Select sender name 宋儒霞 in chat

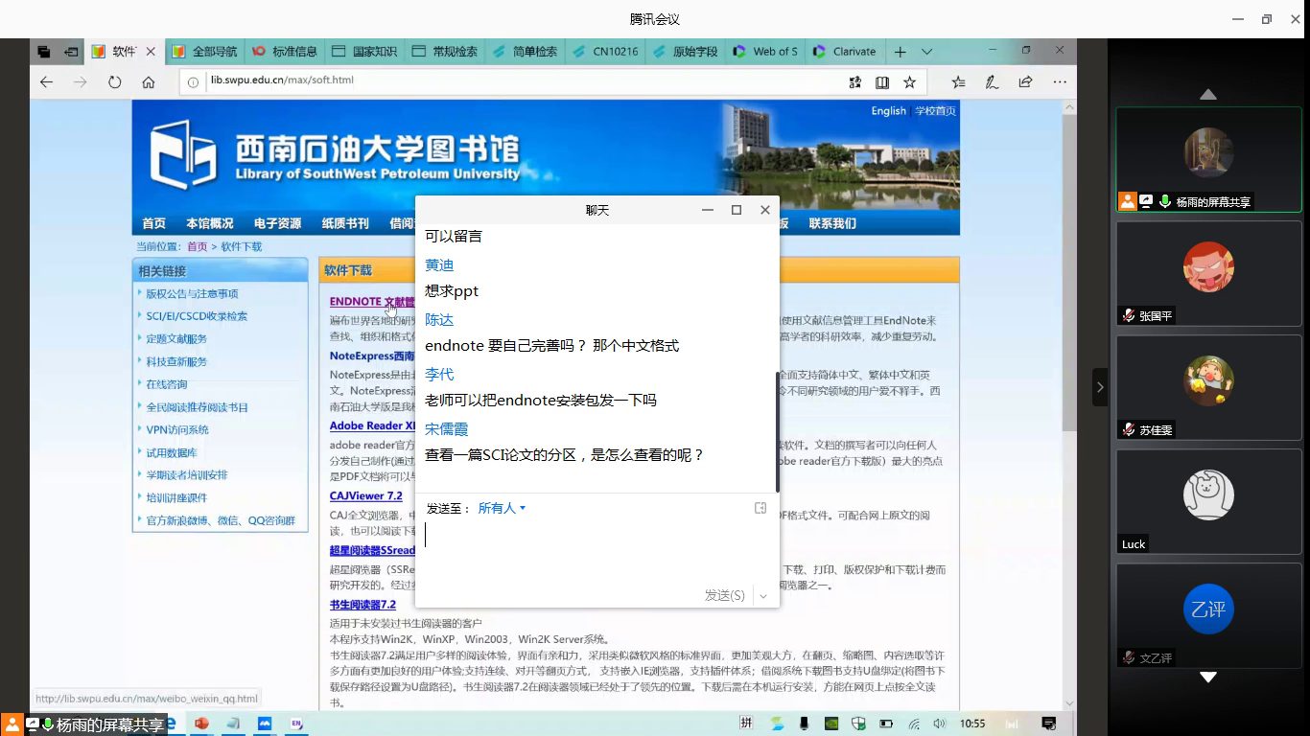tap(447, 429)
